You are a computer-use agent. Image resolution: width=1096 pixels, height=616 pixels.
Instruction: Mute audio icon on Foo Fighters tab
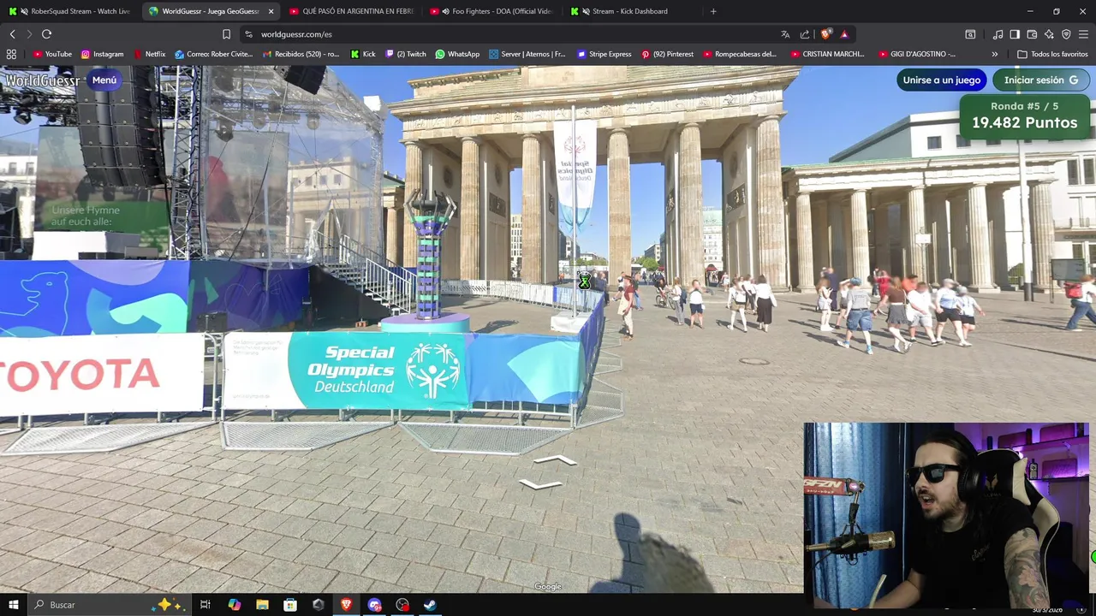click(x=445, y=11)
